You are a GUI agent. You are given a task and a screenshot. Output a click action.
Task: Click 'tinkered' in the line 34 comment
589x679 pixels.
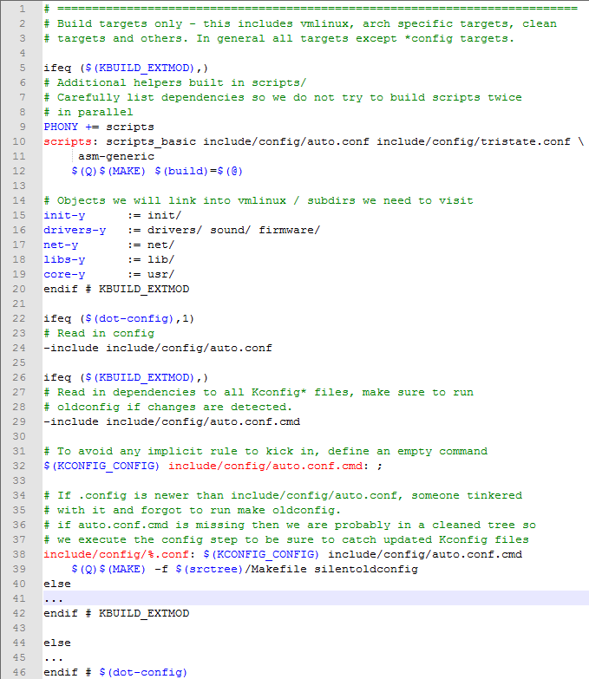pyautogui.click(x=494, y=495)
